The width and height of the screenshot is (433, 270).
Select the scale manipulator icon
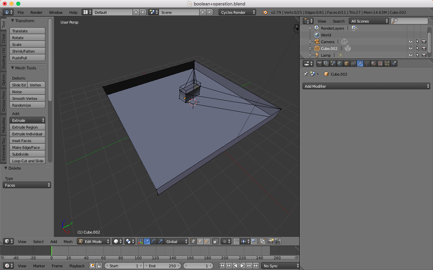pos(160,241)
